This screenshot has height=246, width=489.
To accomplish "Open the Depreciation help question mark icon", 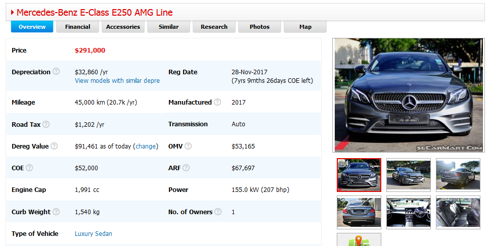I will click(x=56, y=72).
